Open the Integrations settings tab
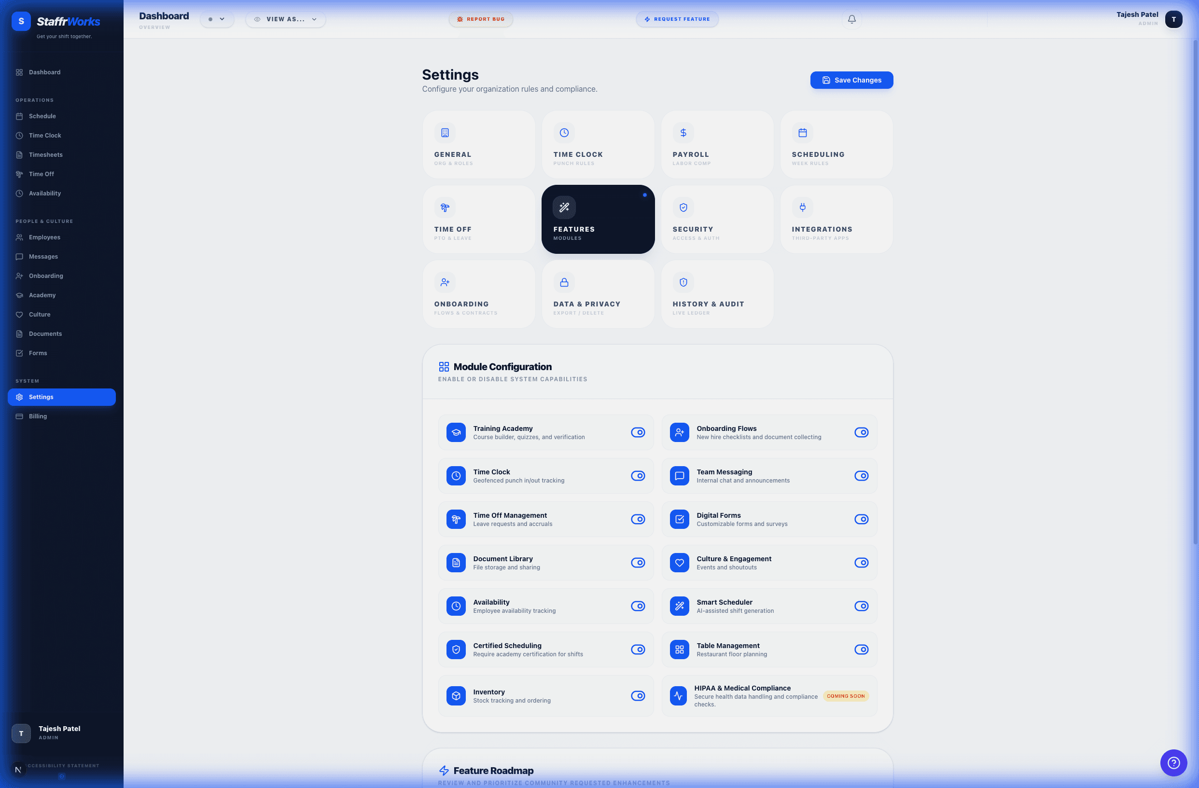 [837, 219]
